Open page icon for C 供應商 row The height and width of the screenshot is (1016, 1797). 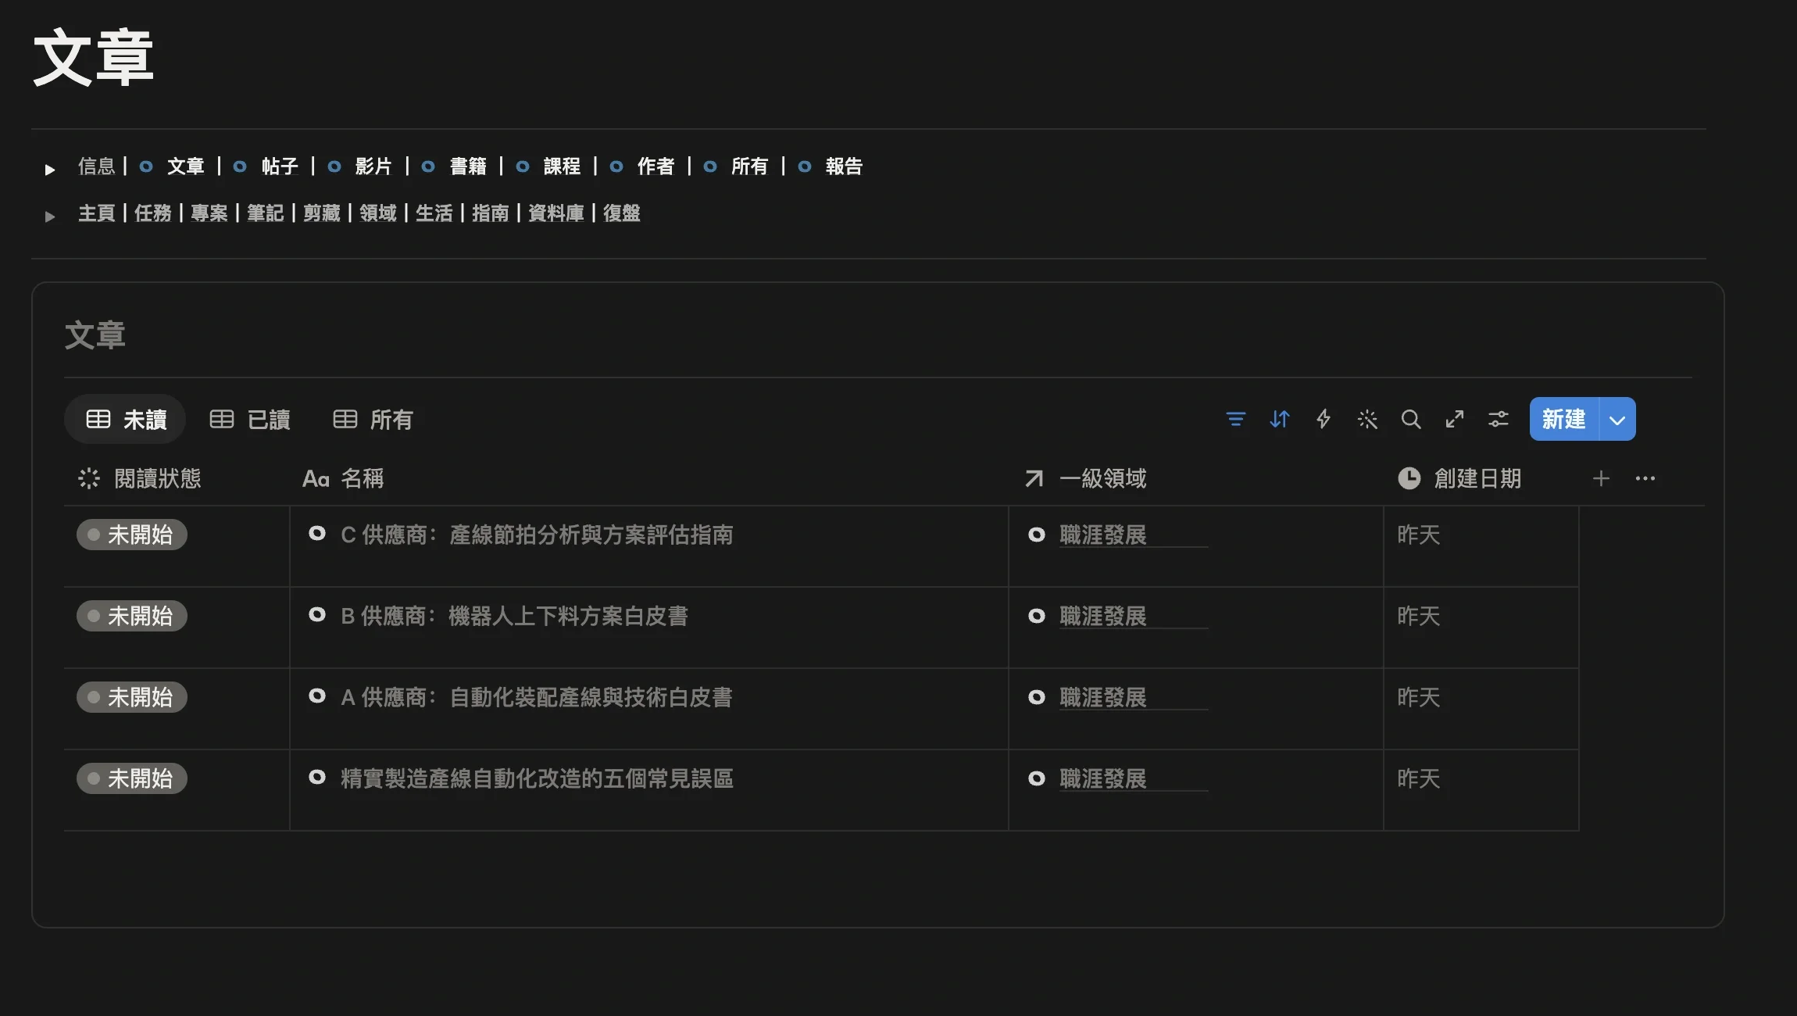317,533
